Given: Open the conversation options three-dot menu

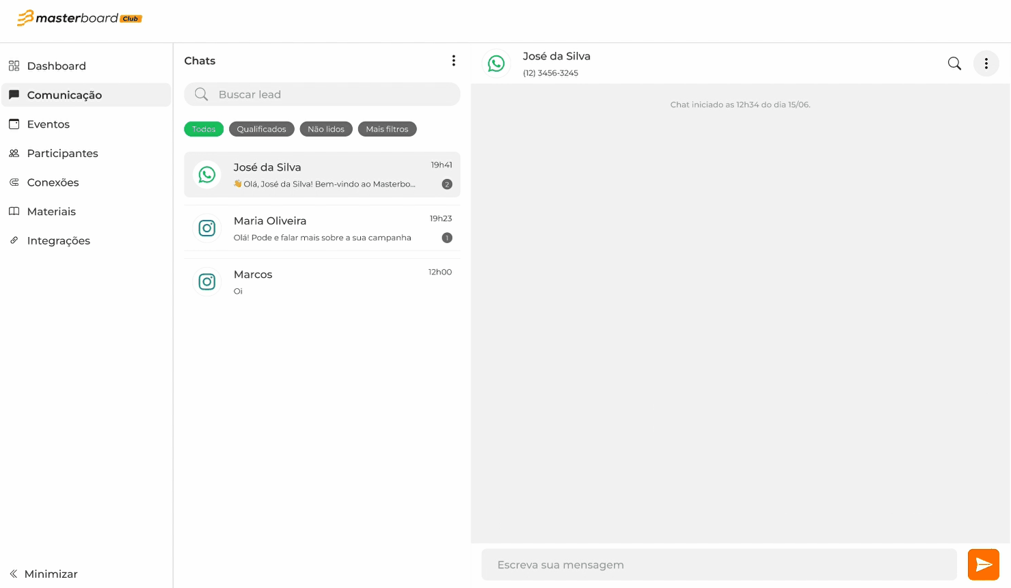Looking at the screenshot, I should pos(986,64).
